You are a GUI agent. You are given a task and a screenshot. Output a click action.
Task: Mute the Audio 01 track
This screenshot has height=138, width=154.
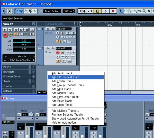click(x=48, y=29)
